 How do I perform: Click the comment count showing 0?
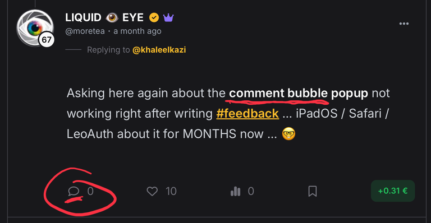click(x=90, y=191)
